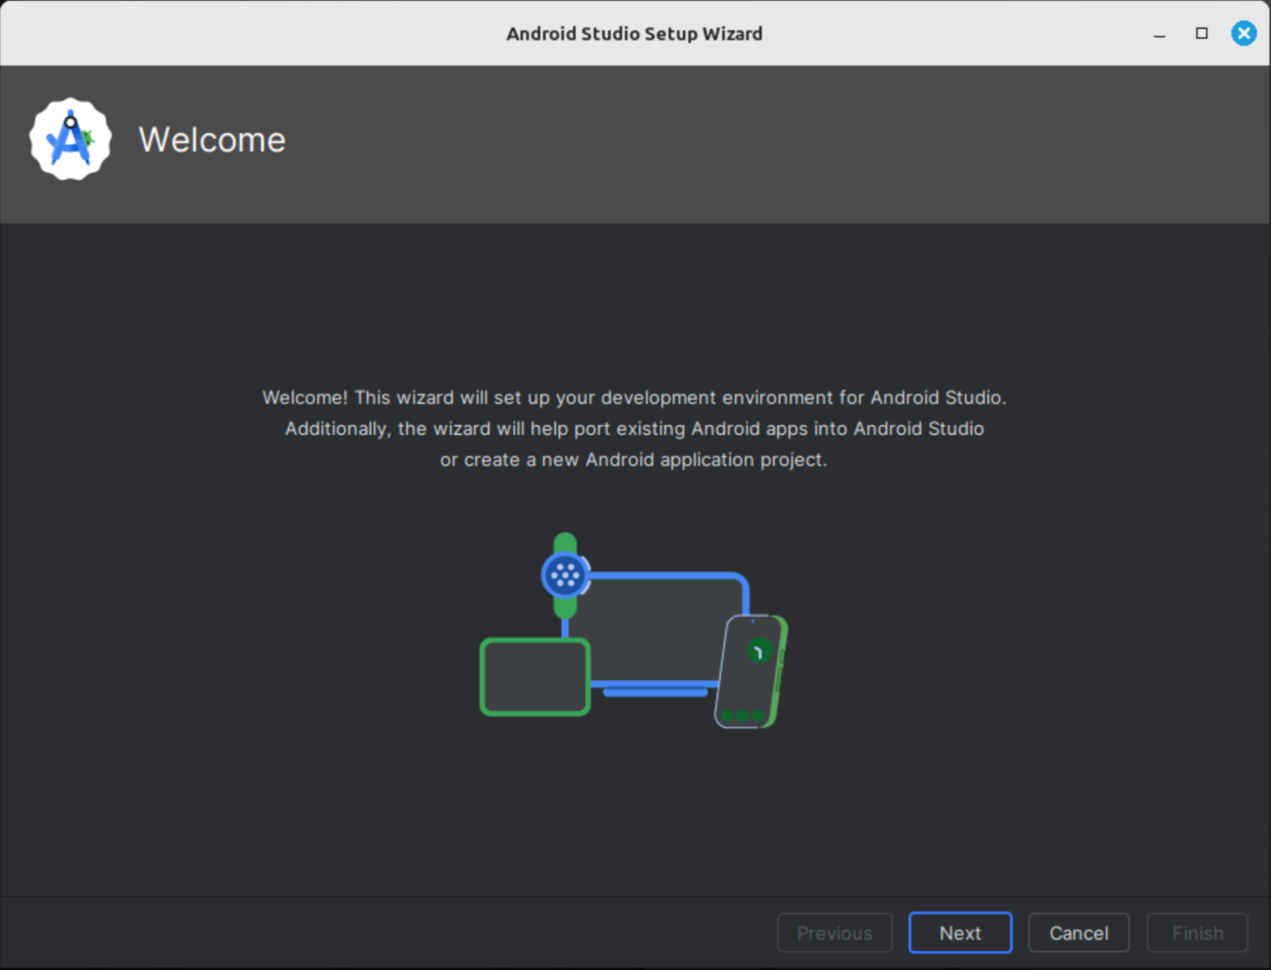The height and width of the screenshot is (970, 1271).
Task: Close the wizard with the blue X
Action: click(1244, 33)
